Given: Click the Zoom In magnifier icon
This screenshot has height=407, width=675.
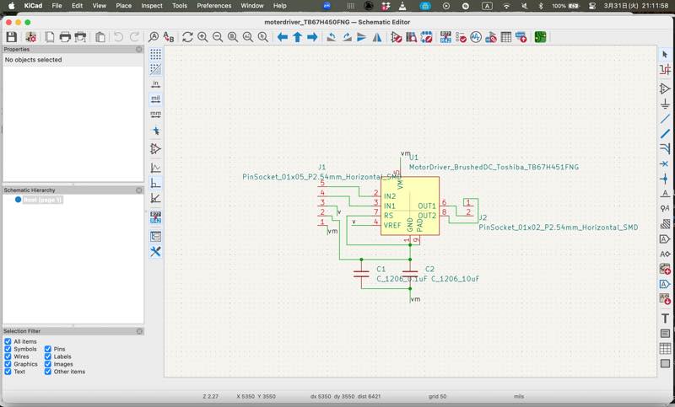Looking at the screenshot, I should pos(202,37).
